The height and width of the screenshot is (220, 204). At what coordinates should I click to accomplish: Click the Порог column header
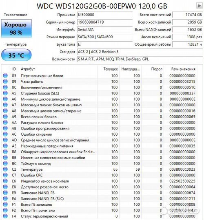pyautogui.click(x=157, y=69)
